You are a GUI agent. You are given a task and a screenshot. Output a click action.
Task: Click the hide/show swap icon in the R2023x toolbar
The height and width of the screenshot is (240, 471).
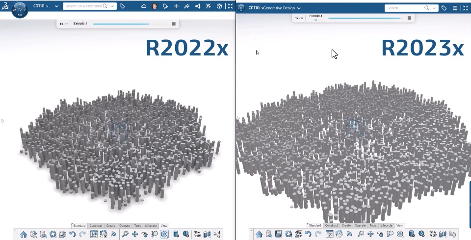pos(433,234)
